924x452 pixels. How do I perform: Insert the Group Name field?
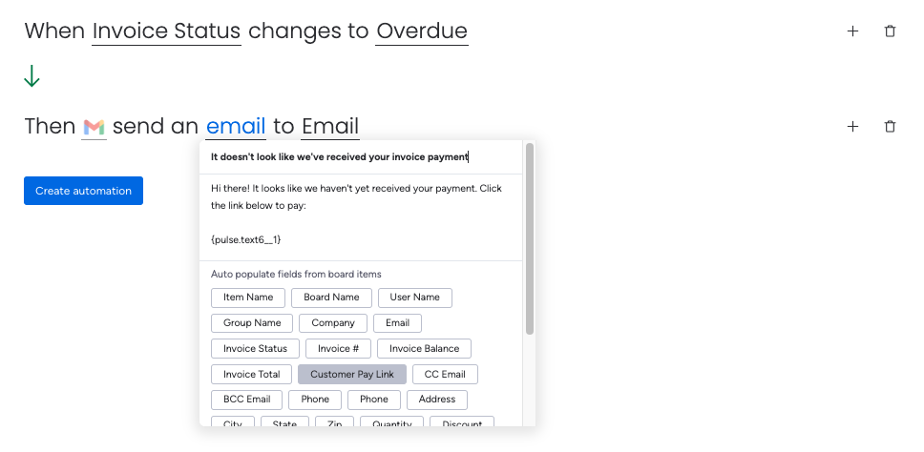[x=252, y=323]
